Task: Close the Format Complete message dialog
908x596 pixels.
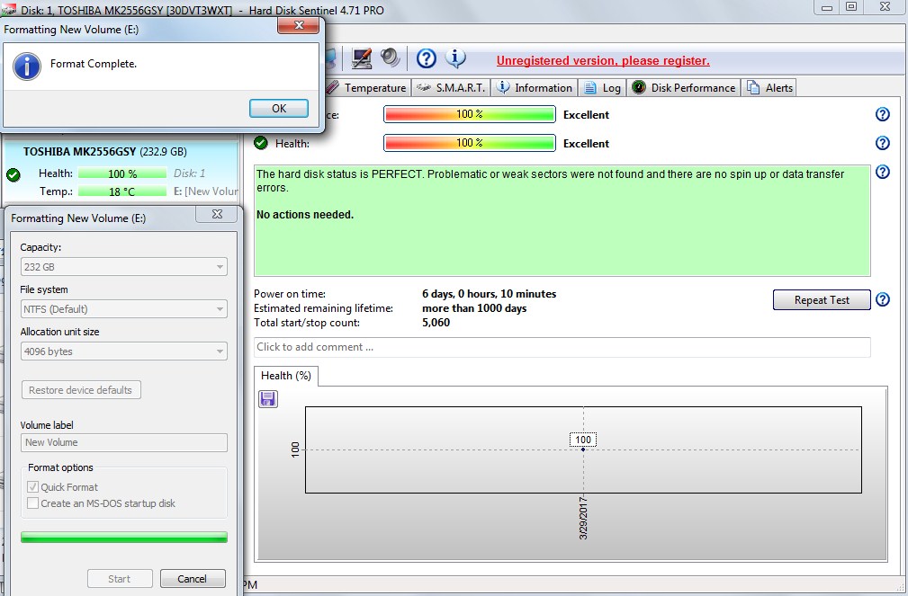Action: tap(298, 25)
